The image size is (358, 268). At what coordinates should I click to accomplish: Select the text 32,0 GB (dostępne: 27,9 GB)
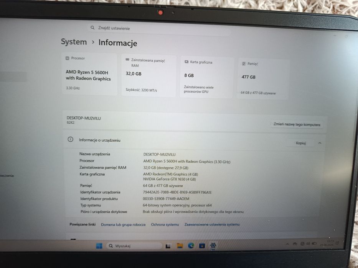(166, 168)
